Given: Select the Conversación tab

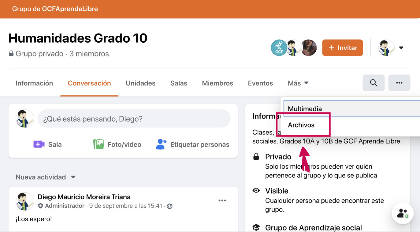Looking at the screenshot, I should pyautogui.click(x=89, y=83).
